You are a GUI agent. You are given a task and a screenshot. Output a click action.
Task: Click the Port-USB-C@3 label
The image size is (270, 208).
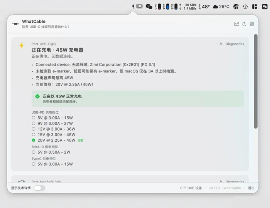pos(44,44)
